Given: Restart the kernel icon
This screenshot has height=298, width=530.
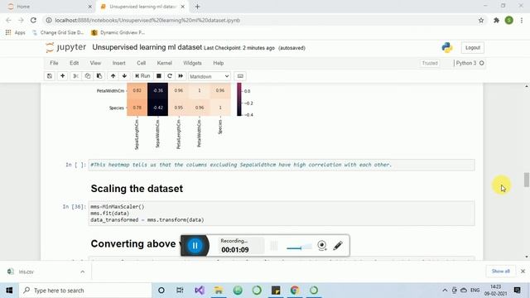Looking at the screenshot, I should click(170, 76).
